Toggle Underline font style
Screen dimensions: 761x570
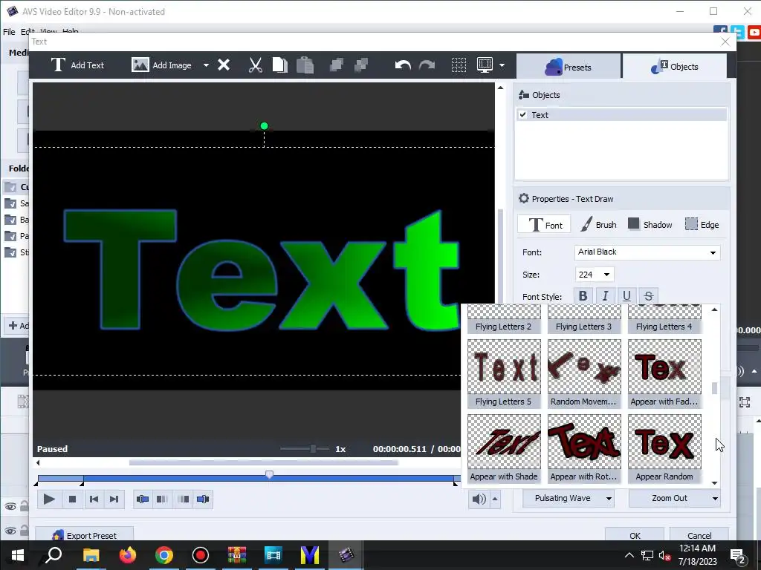coord(626,295)
